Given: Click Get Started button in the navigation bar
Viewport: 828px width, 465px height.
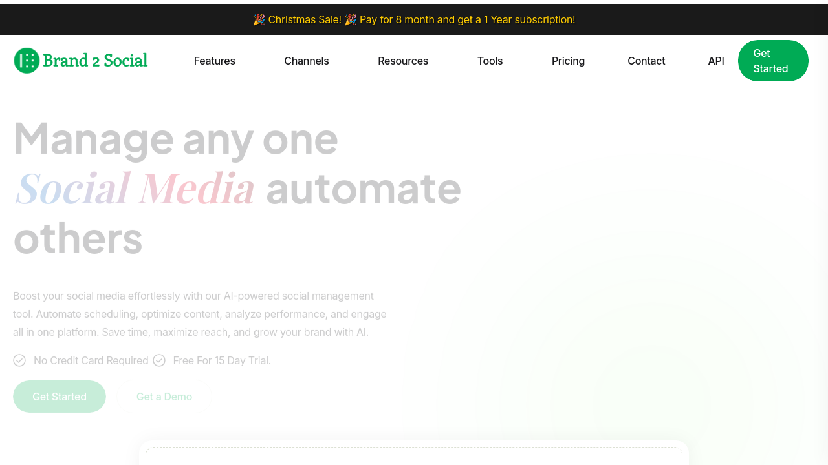Looking at the screenshot, I should [773, 61].
